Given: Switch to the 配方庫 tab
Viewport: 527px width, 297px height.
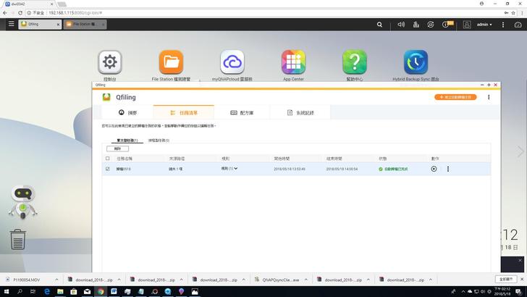Looking at the screenshot, I should coord(243,112).
